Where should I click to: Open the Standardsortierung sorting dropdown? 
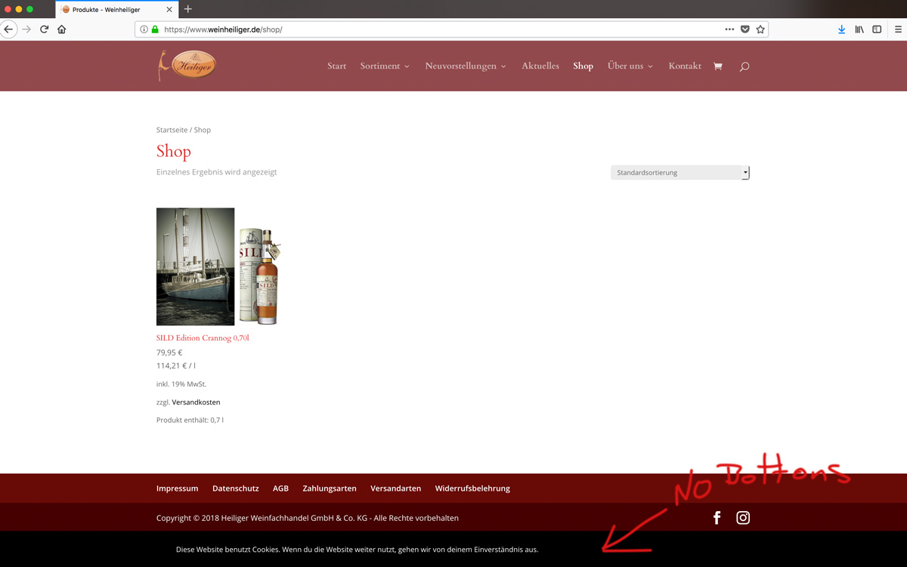pyautogui.click(x=680, y=172)
